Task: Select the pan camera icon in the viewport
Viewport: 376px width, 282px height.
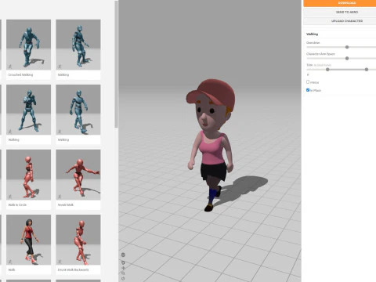Action: [x=123, y=268]
